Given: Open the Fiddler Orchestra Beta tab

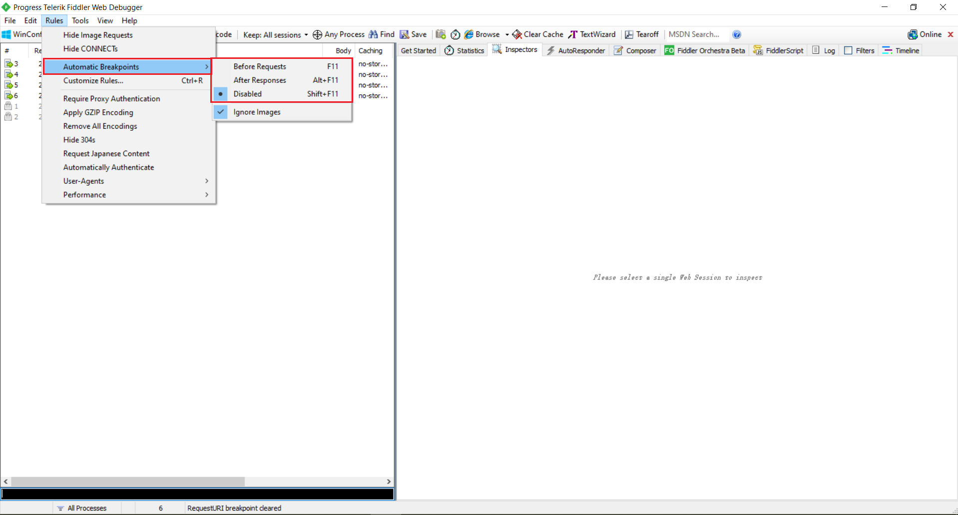Looking at the screenshot, I should [705, 50].
